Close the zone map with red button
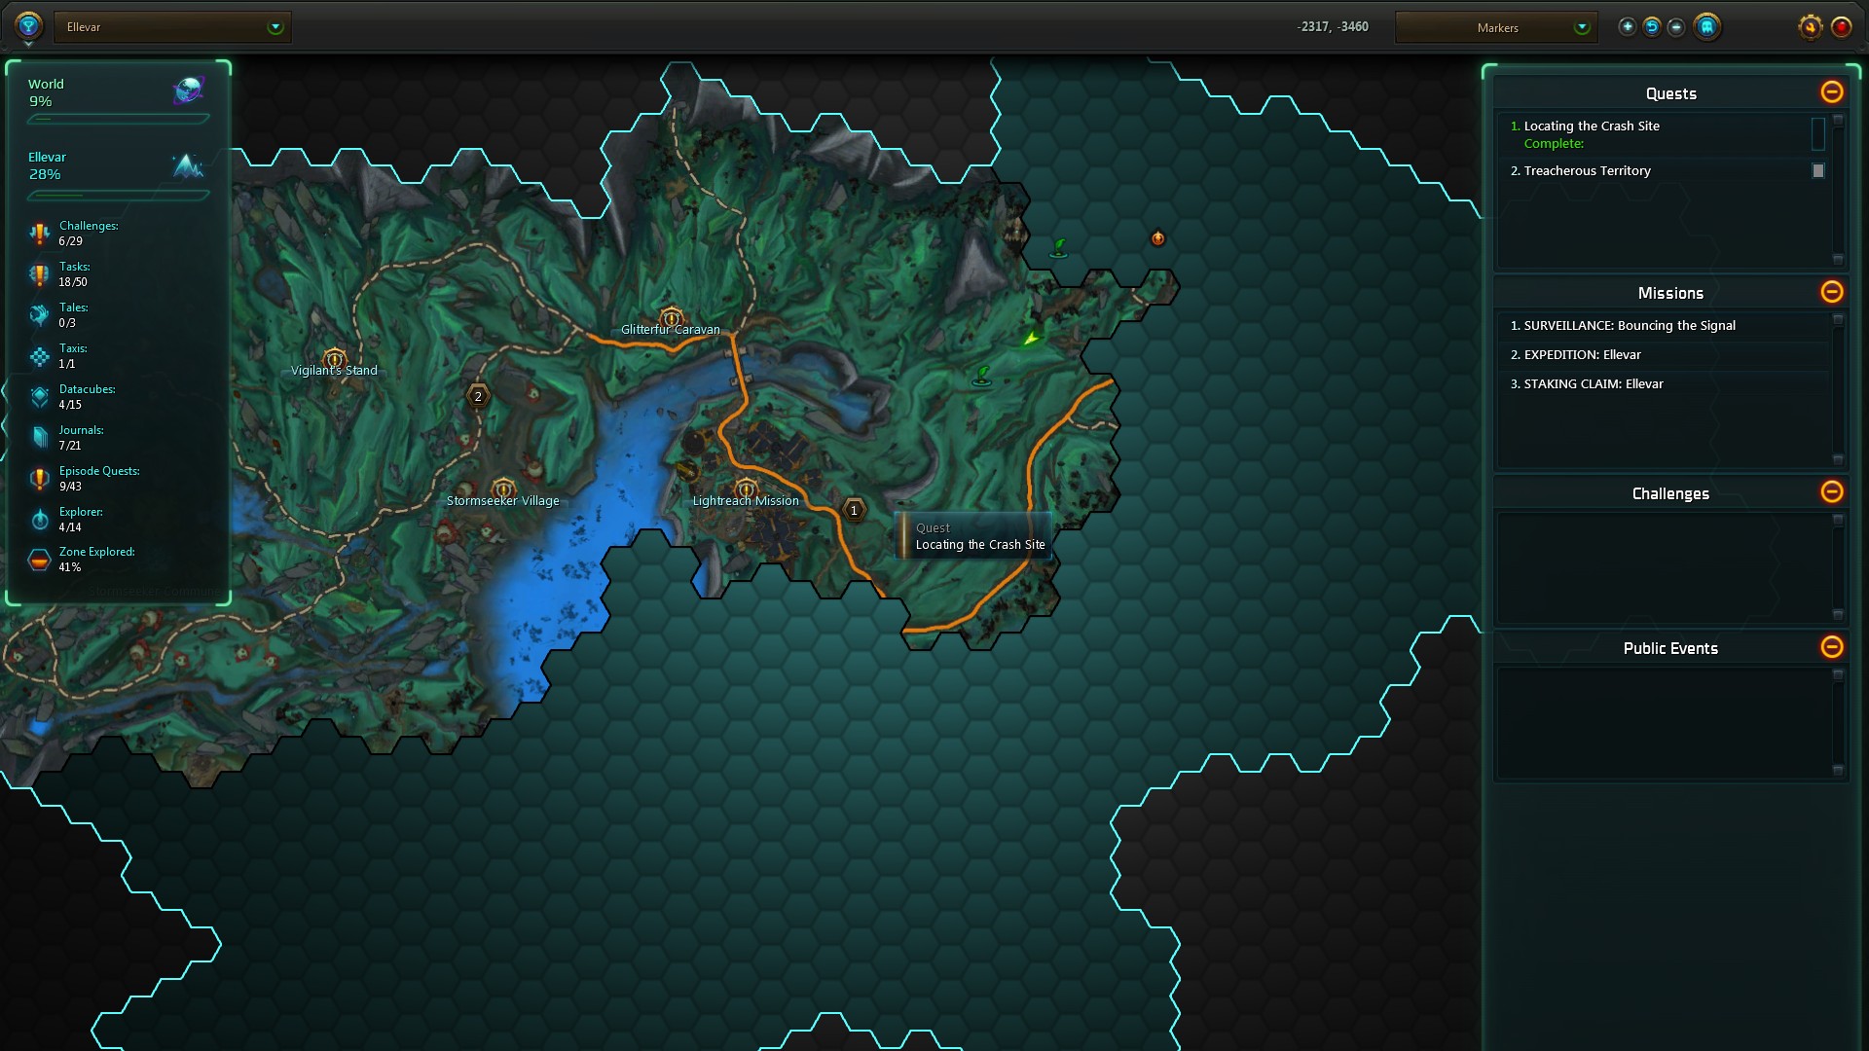Screen dimensions: 1869x1051 (x=1841, y=27)
